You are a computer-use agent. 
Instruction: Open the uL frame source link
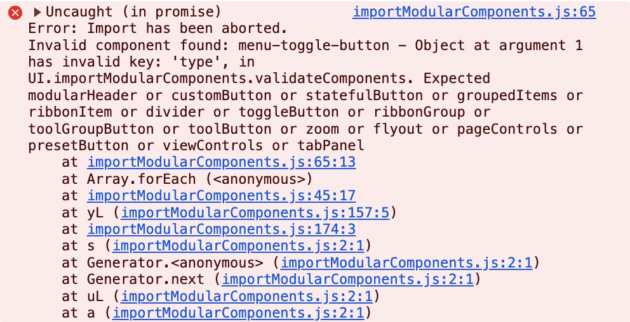tap(246, 296)
